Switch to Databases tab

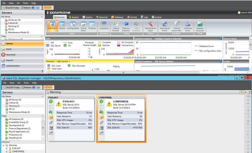tap(117, 17)
